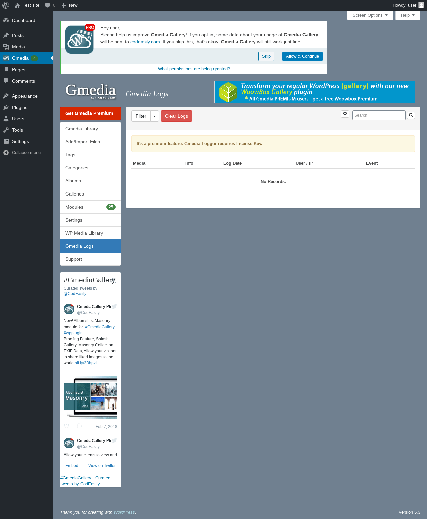Click the Gmedia by CodEasily logo
Screen dimensions: 427x519
pyautogui.click(x=90, y=91)
